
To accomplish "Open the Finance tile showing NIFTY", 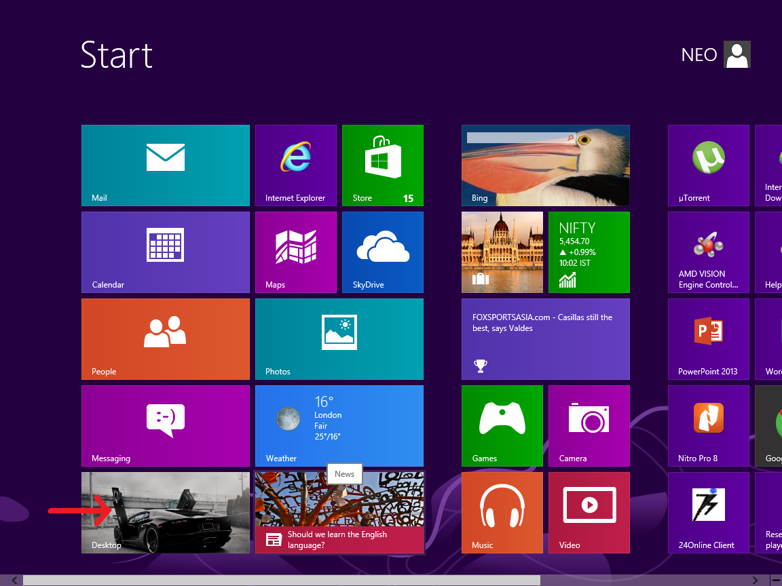I will click(x=589, y=252).
